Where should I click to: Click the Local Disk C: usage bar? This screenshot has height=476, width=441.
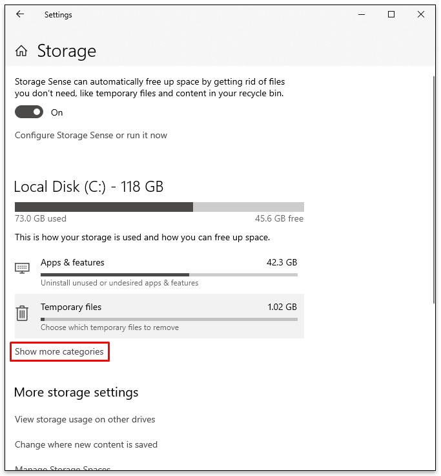159,207
